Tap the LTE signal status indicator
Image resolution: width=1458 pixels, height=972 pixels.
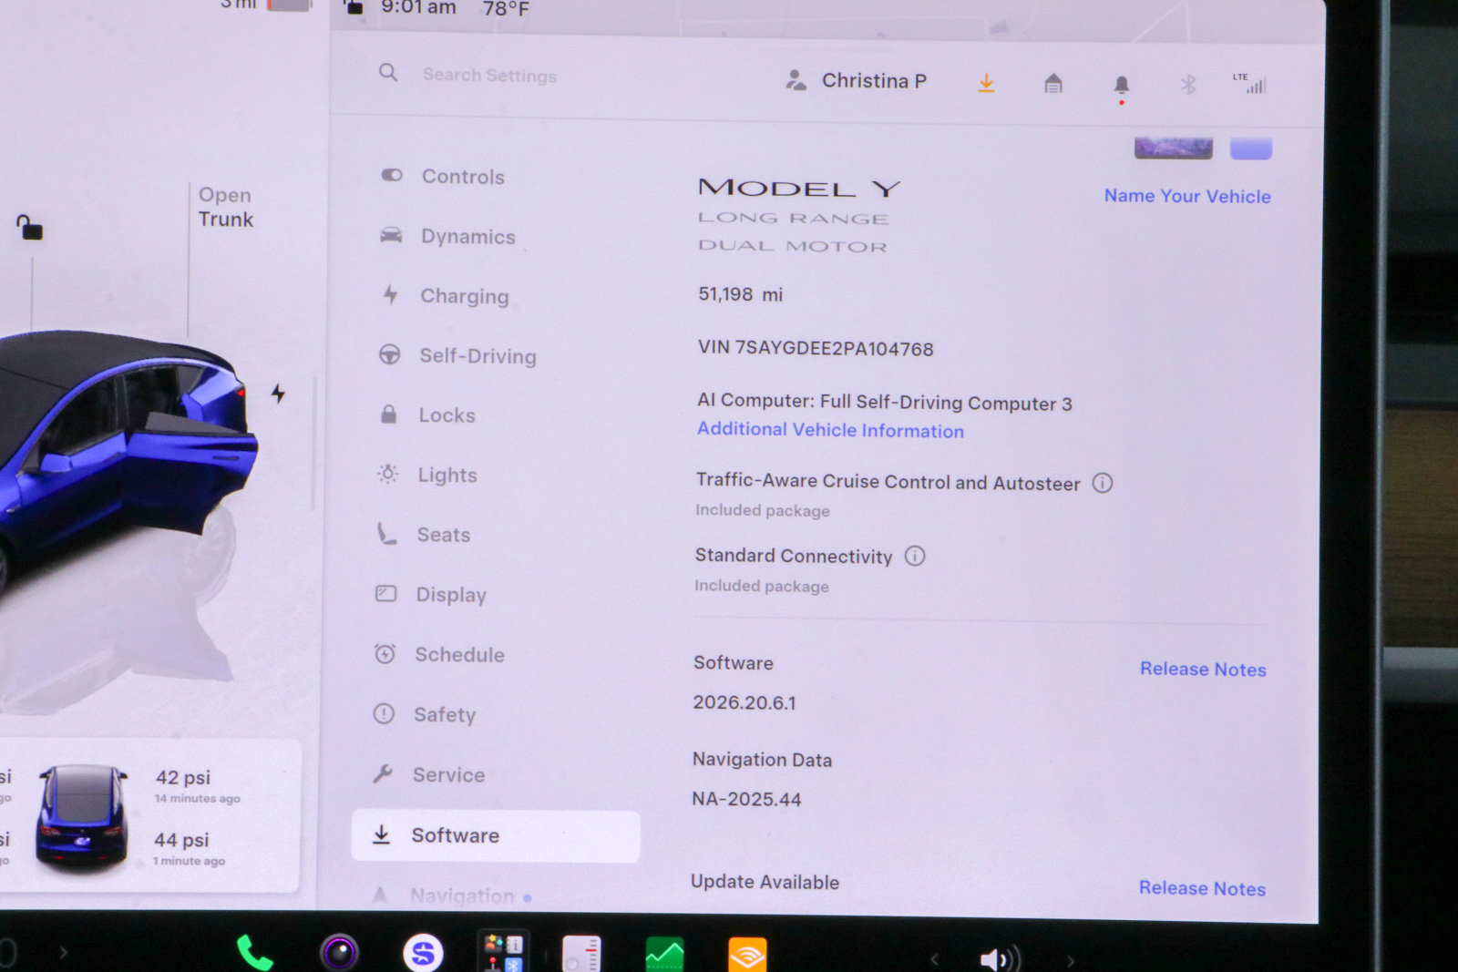click(1249, 83)
